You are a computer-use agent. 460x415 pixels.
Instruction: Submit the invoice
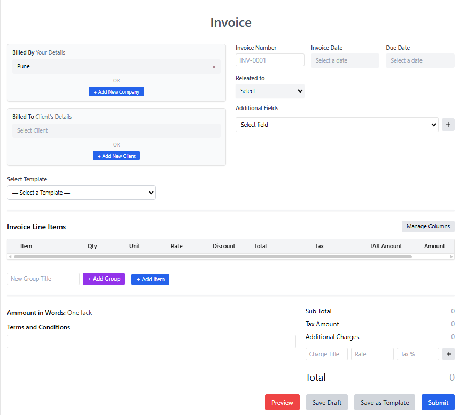[x=438, y=403]
